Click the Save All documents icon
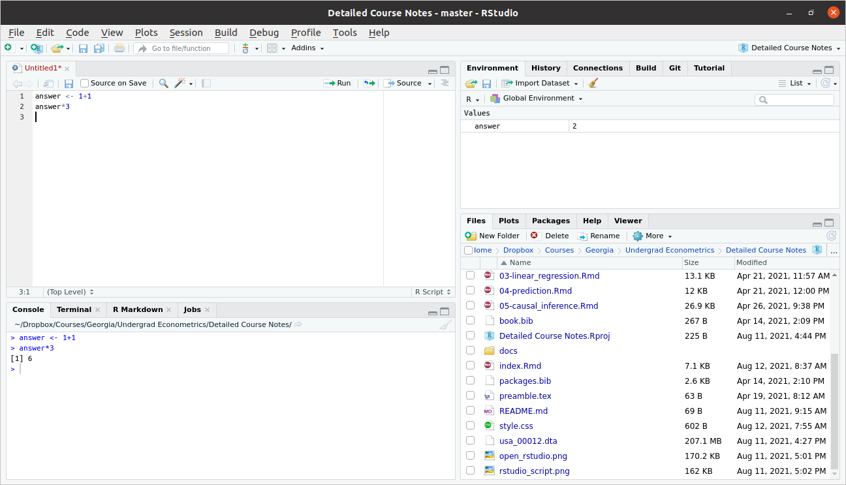This screenshot has width=846, height=485. (x=99, y=48)
